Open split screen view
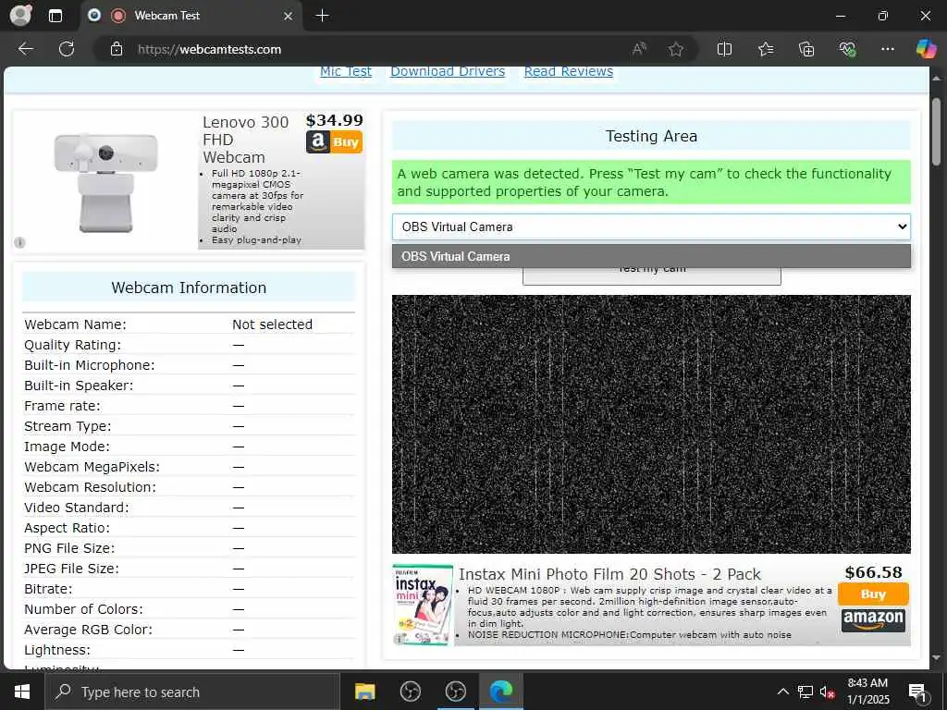Viewport: 947px width, 710px height. (x=724, y=49)
